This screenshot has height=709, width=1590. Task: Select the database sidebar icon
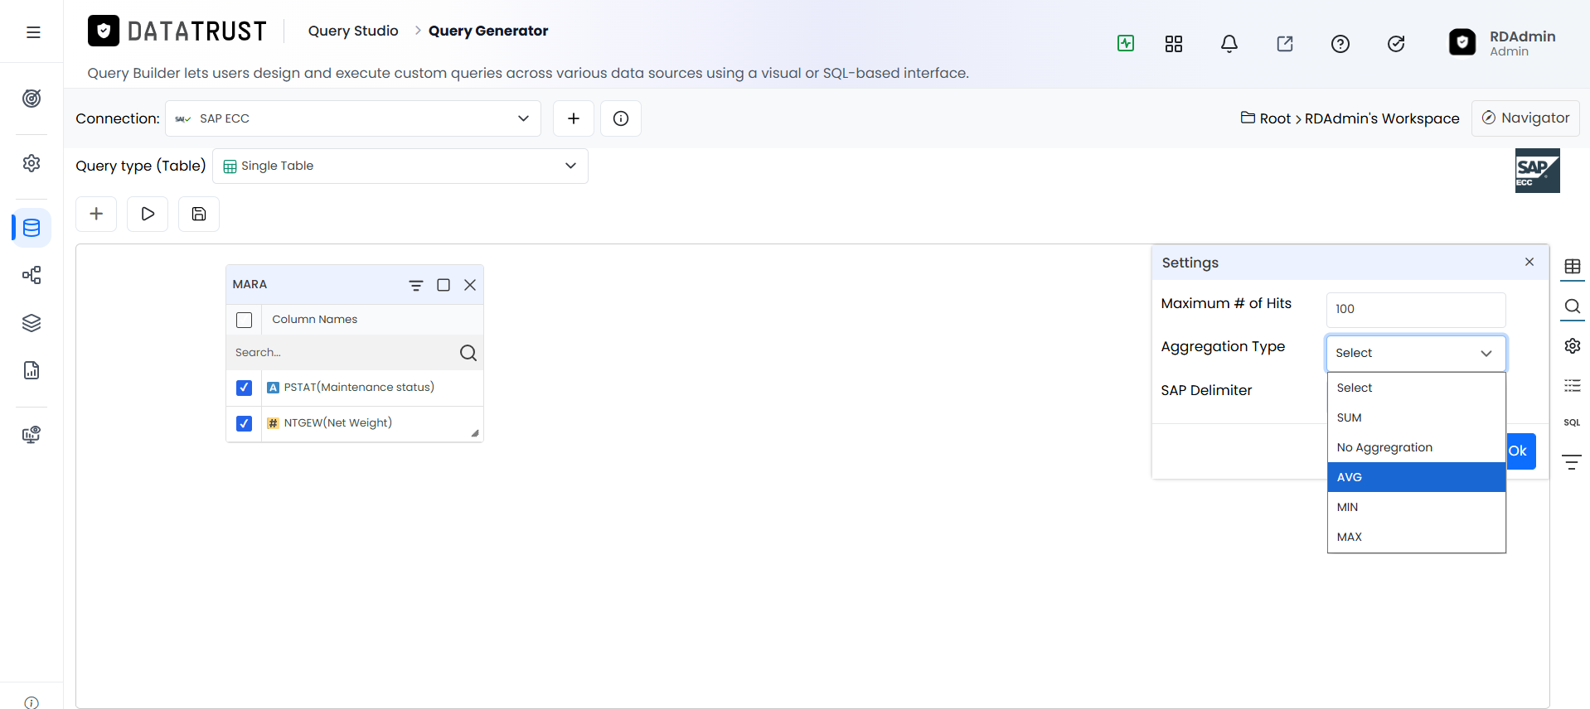tap(32, 228)
